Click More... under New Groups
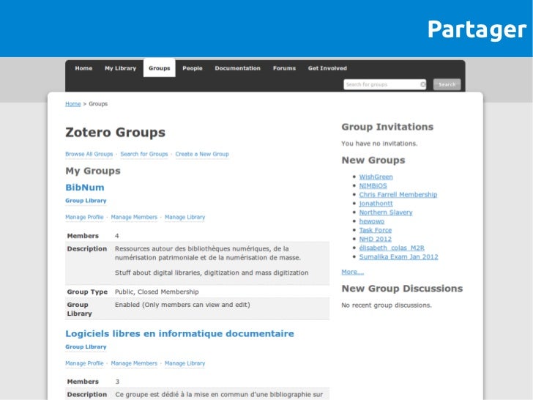533x400 pixels. click(352, 272)
